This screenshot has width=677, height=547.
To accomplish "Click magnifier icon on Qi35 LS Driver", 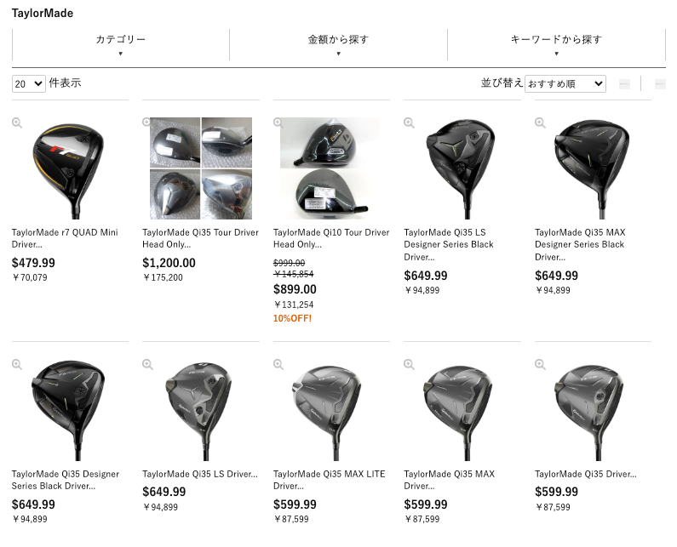I will (x=147, y=364).
